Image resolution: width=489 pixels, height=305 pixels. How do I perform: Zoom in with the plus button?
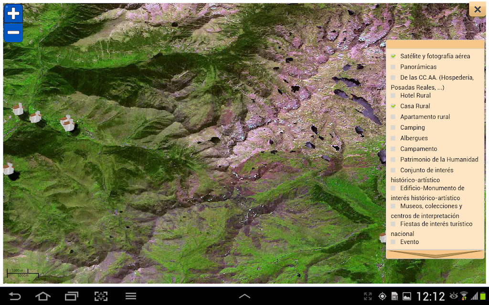(x=13, y=13)
